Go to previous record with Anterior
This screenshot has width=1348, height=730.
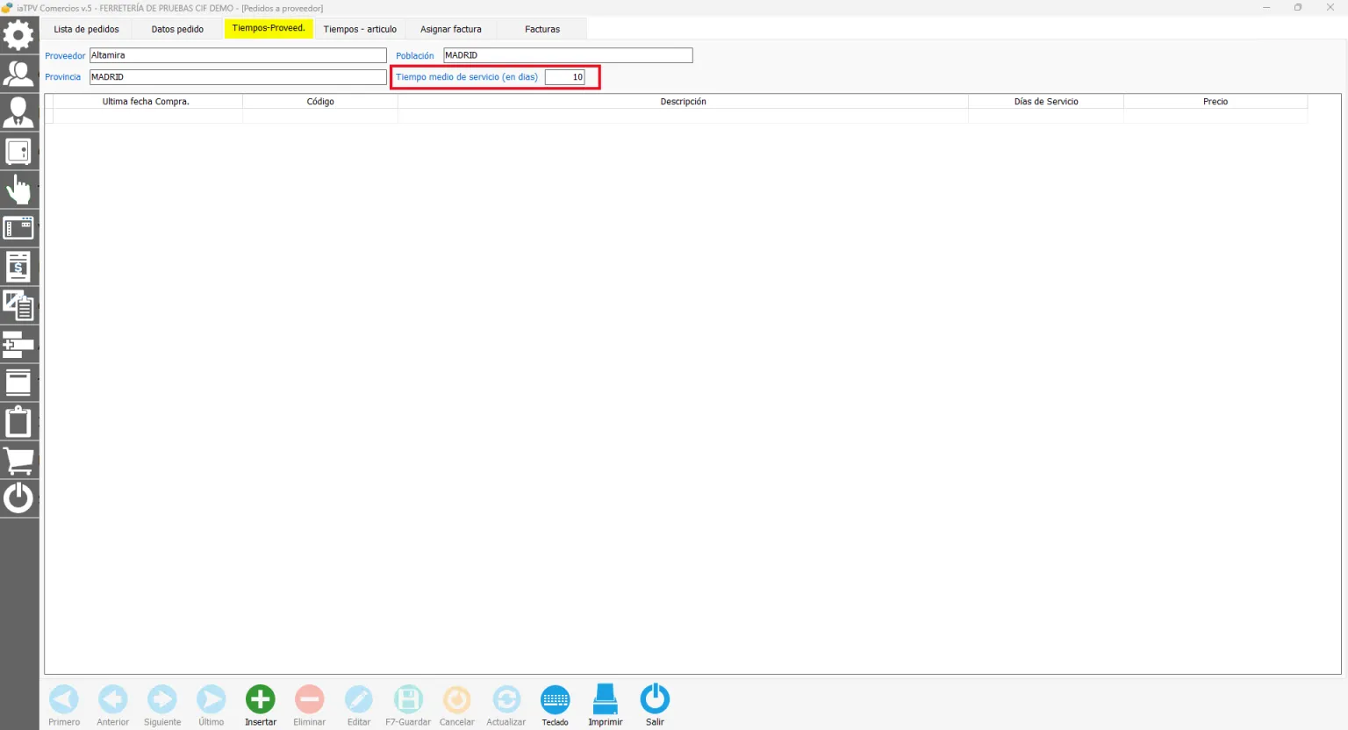(x=113, y=705)
